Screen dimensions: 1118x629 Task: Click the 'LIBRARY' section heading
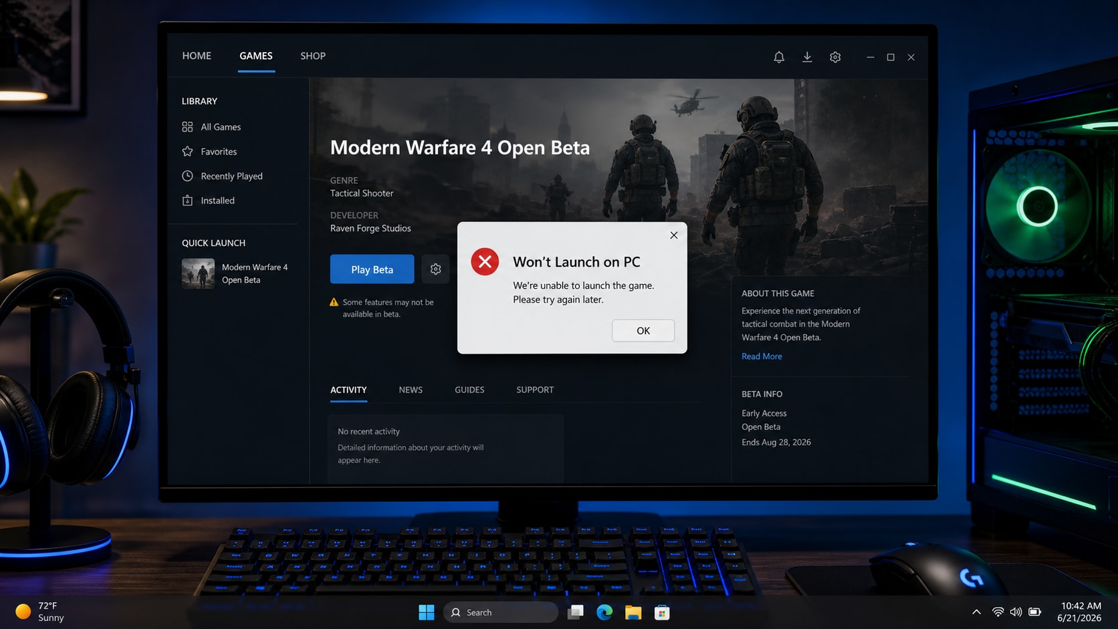199,102
